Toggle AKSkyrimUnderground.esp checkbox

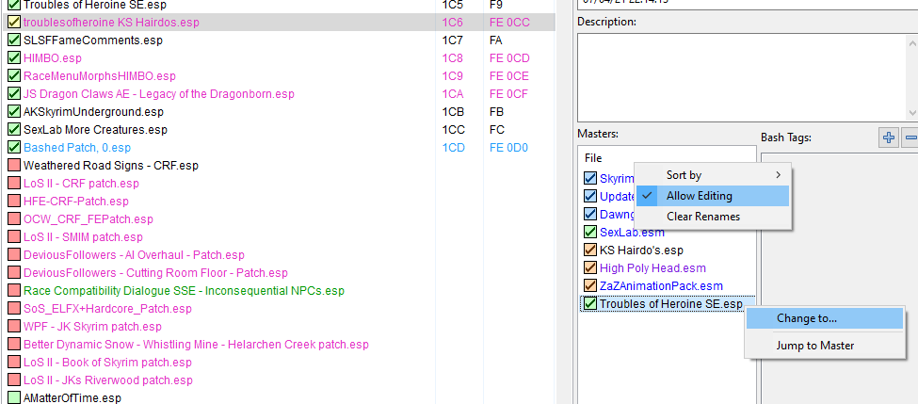pyautogui.click(x=14, y=112)
